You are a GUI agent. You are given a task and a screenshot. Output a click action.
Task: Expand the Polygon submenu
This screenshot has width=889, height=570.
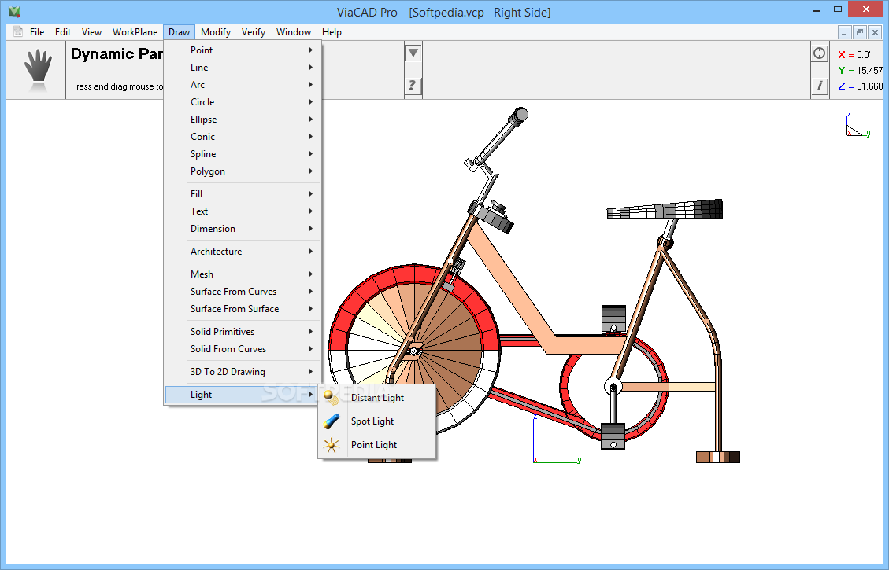243,171
